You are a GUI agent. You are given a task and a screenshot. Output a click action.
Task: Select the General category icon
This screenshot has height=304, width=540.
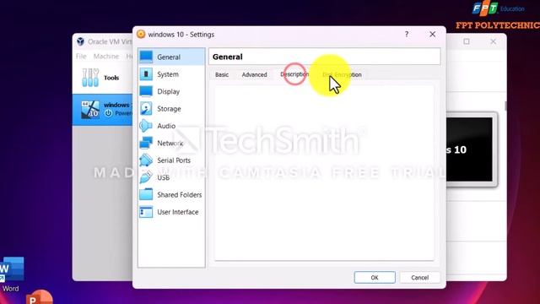click(146, 57)
